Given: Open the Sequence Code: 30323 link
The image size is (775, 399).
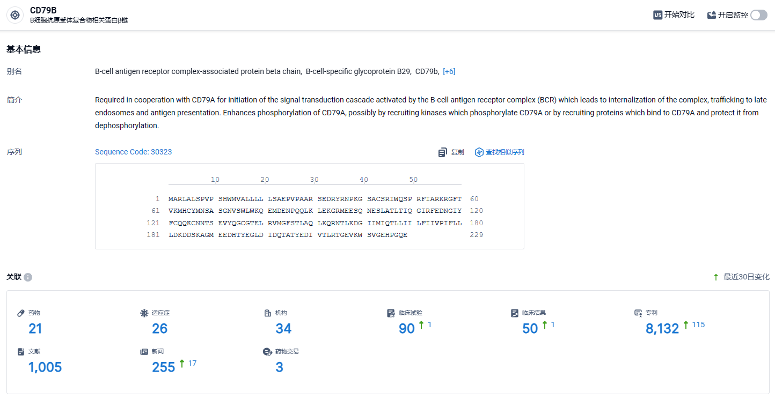Looking at the screenshot, I should click(x=133, y=152).
